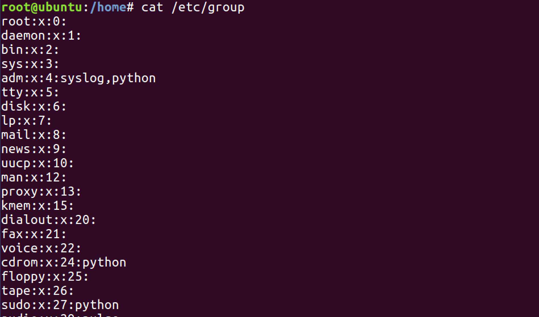Place cursor on the disk:x:6: entry
This screenshot has width=539, height=317.
(x=34, y=107)
